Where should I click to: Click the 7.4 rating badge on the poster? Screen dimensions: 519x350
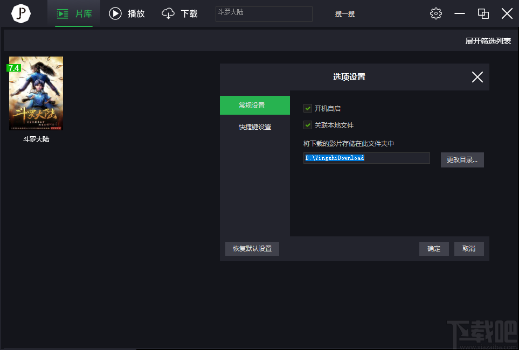(13, 68)
